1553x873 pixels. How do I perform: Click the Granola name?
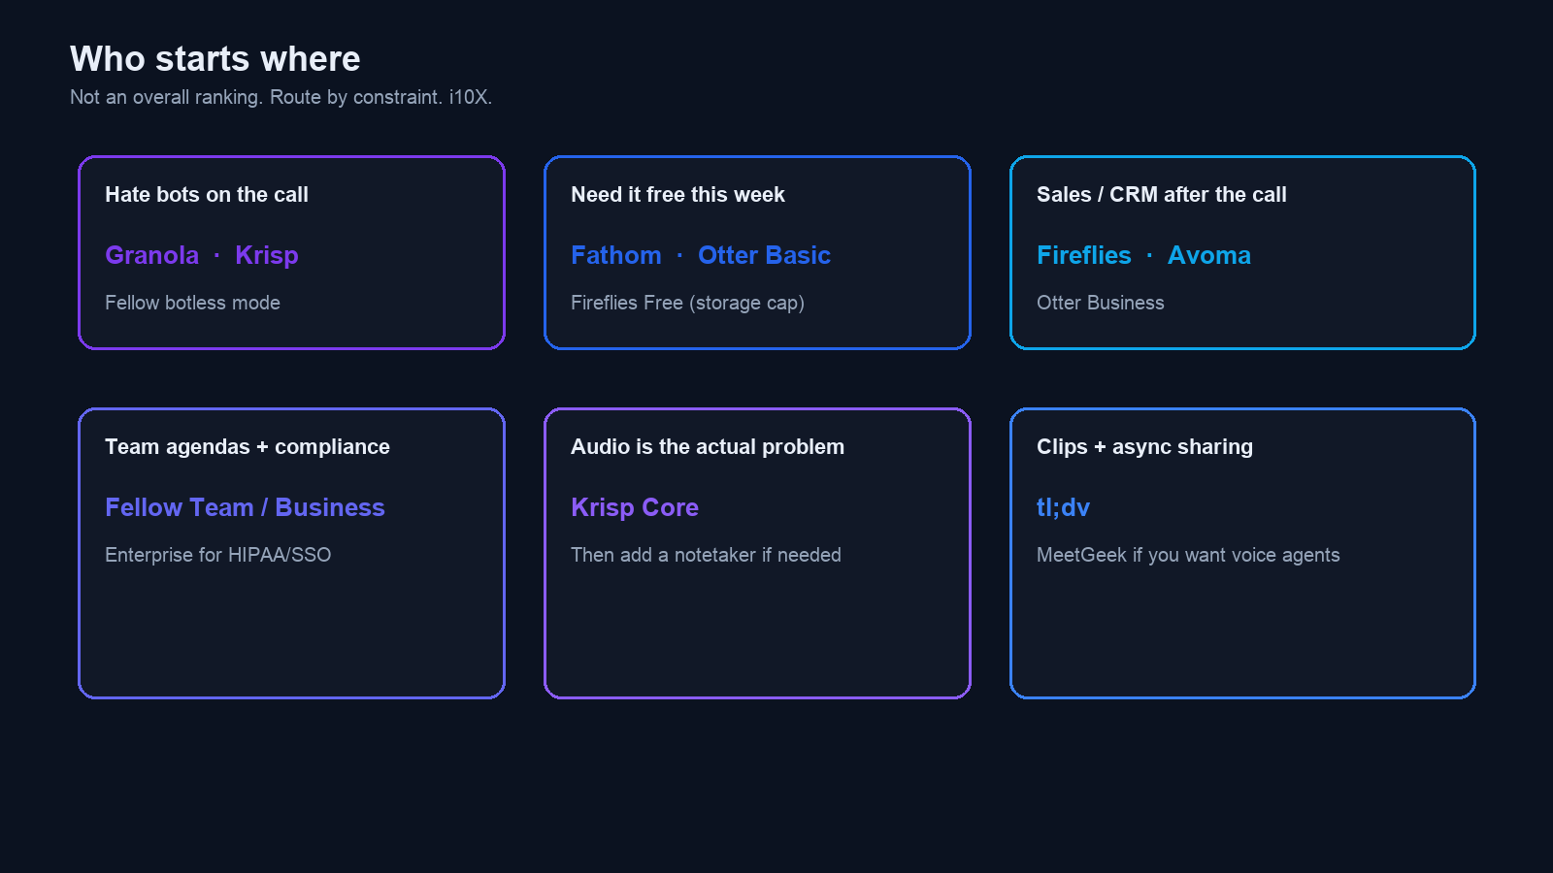[151, 255]
